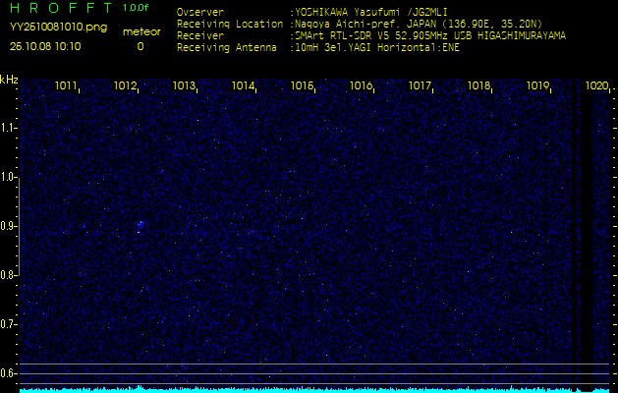Click the 1011 time marker

tap(66, 85)
